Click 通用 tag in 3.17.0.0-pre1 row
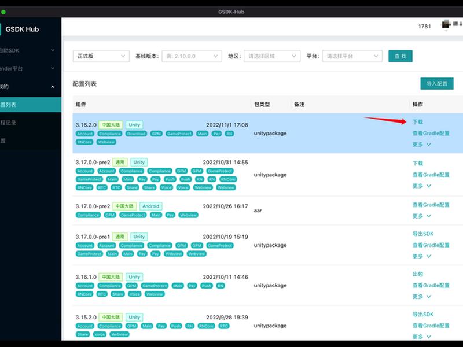Screen dimensions: 463x347 120,237
